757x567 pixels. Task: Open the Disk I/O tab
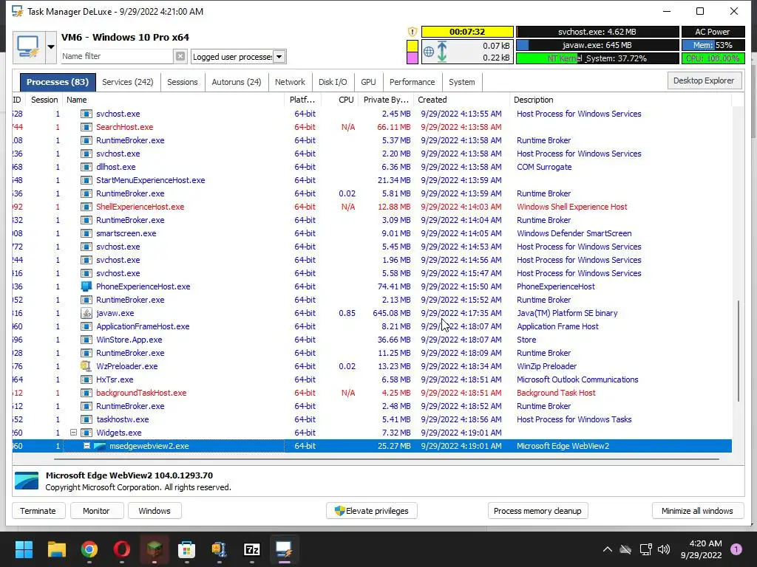point(333,82)
